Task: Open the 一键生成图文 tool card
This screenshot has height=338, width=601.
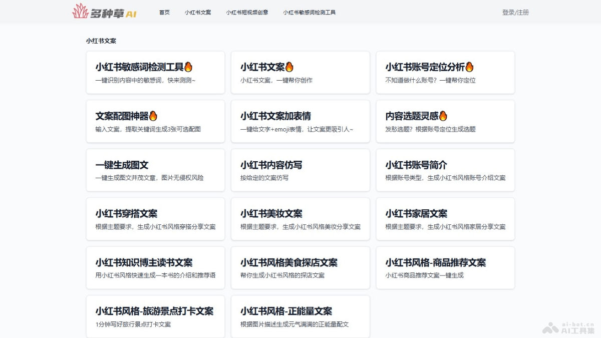Action: tap(155, 170)
